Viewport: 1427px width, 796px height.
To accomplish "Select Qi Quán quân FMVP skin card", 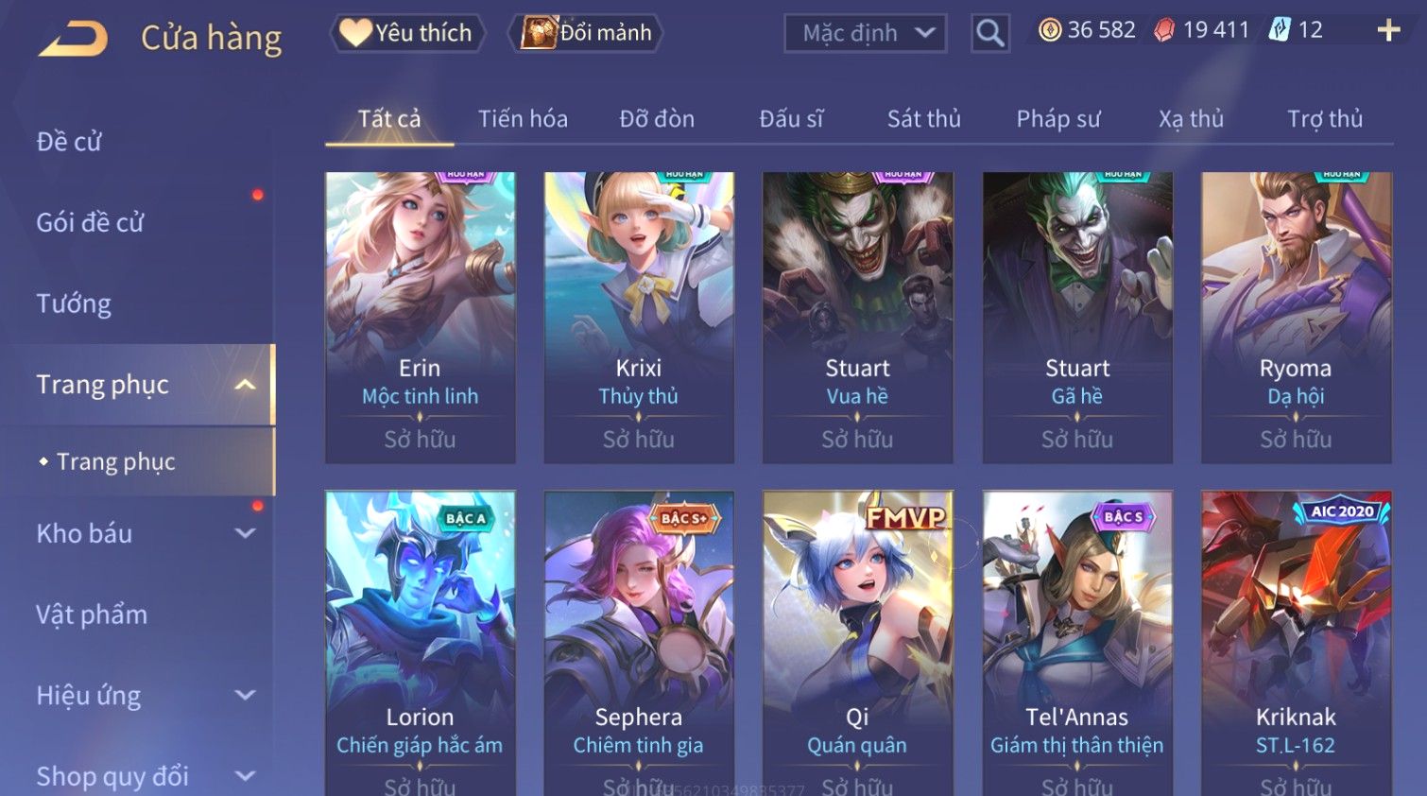I will click(857, 643).
